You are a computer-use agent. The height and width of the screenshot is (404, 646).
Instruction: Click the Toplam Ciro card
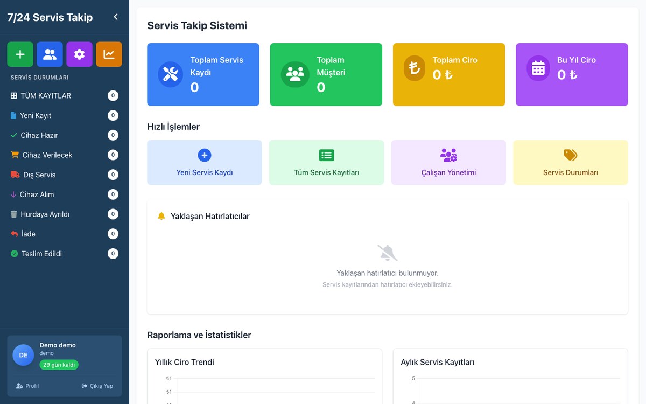[x=449, y=74]
